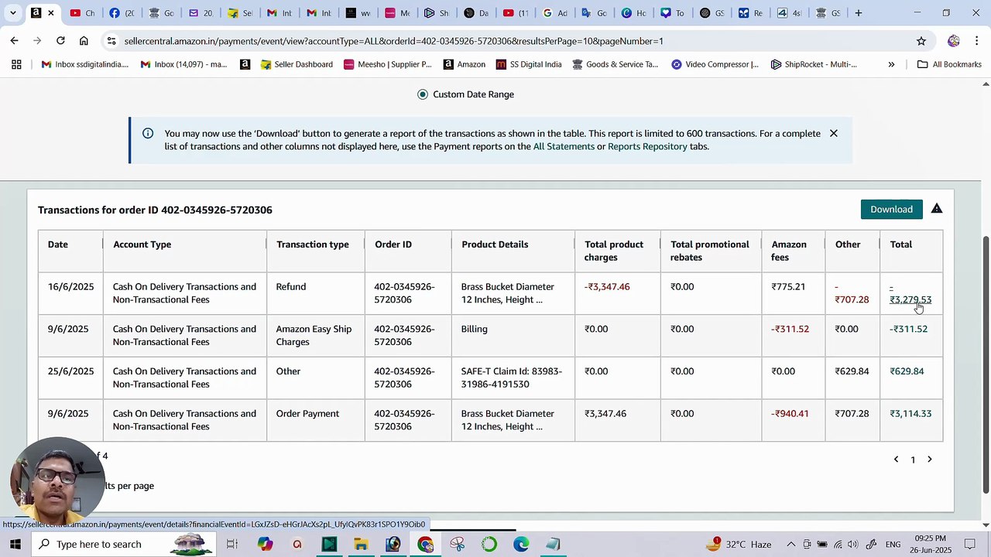
Task: Open a new browser tab
Action: [858, 13]
